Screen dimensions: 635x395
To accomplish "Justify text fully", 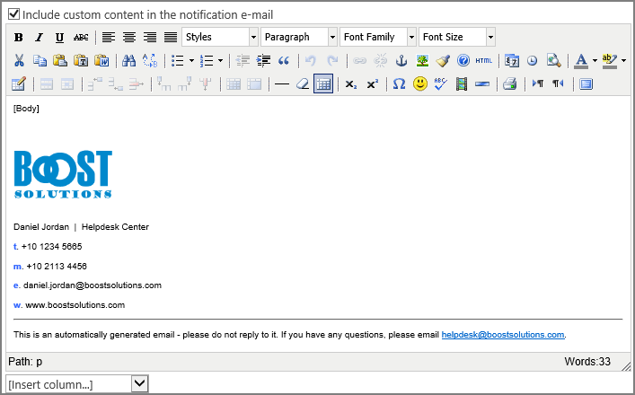I will tap(171, 37).
